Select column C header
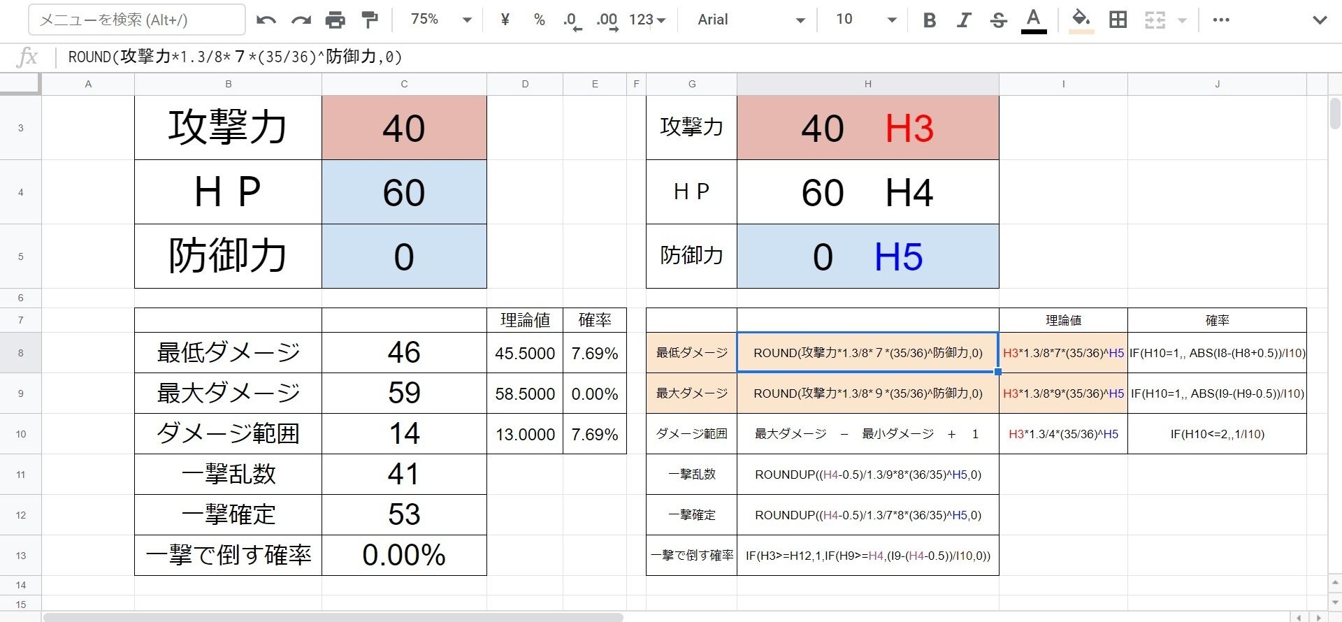The height and width of the screenshot is (622, 1342). coord(404,84)
